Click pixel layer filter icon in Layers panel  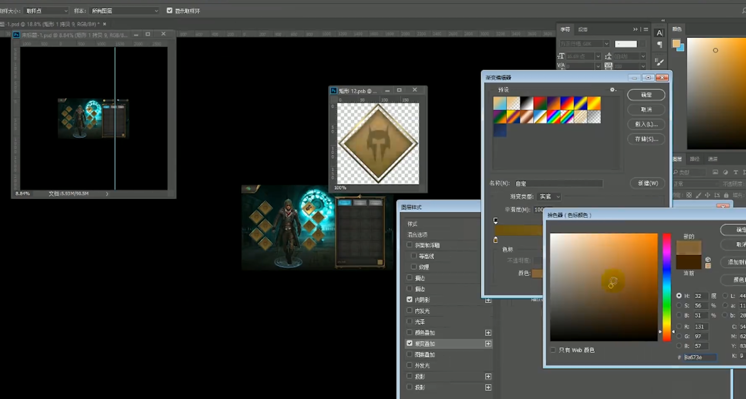pyautogui.click(x=715, y=172)
